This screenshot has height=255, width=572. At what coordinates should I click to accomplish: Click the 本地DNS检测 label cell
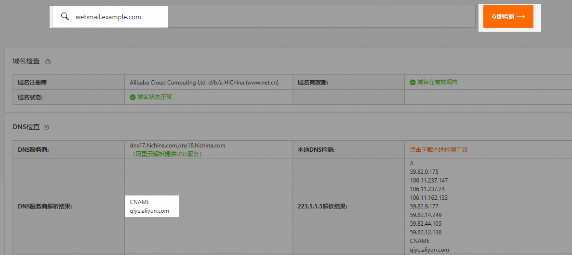pyautogui.click(x=316, y=149)
